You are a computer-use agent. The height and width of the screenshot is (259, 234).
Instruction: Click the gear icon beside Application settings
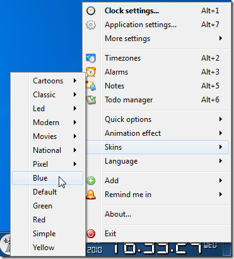click(91, 25)
